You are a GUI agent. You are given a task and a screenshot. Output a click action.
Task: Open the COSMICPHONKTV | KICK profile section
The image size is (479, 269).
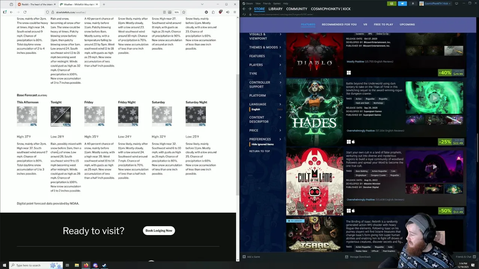coord(331,9)
